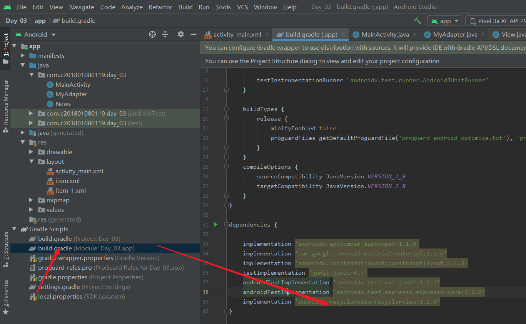Open the Android project view dropdown
Viewport: 526px width, 324px height.
click(35, 34)
